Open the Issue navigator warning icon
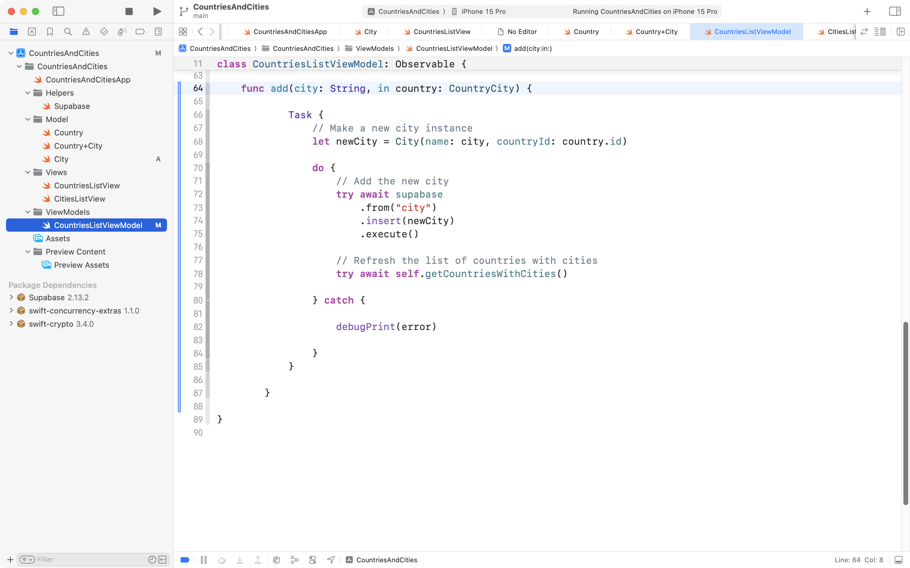The height and width of the screenshot is (568, 910). pyautogui.click(x=86, y=32)
